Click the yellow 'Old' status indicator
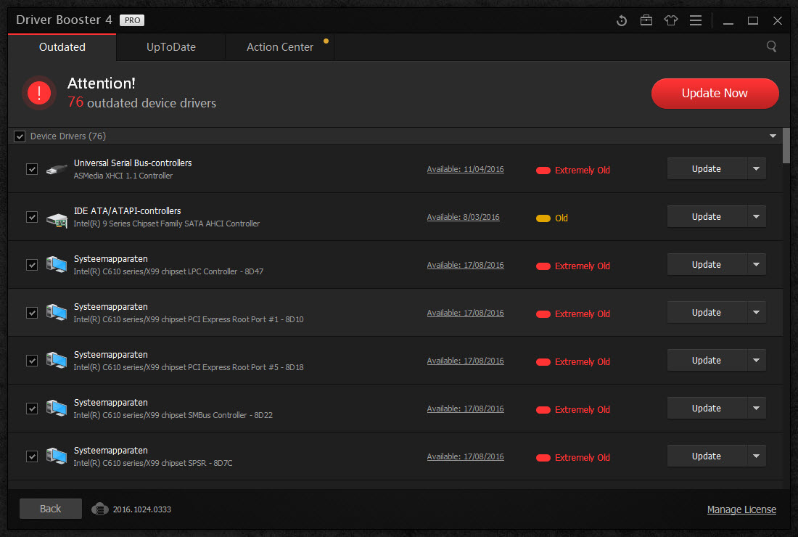The height and width of the screenshot is (537, 798). [x=551, y=218]
